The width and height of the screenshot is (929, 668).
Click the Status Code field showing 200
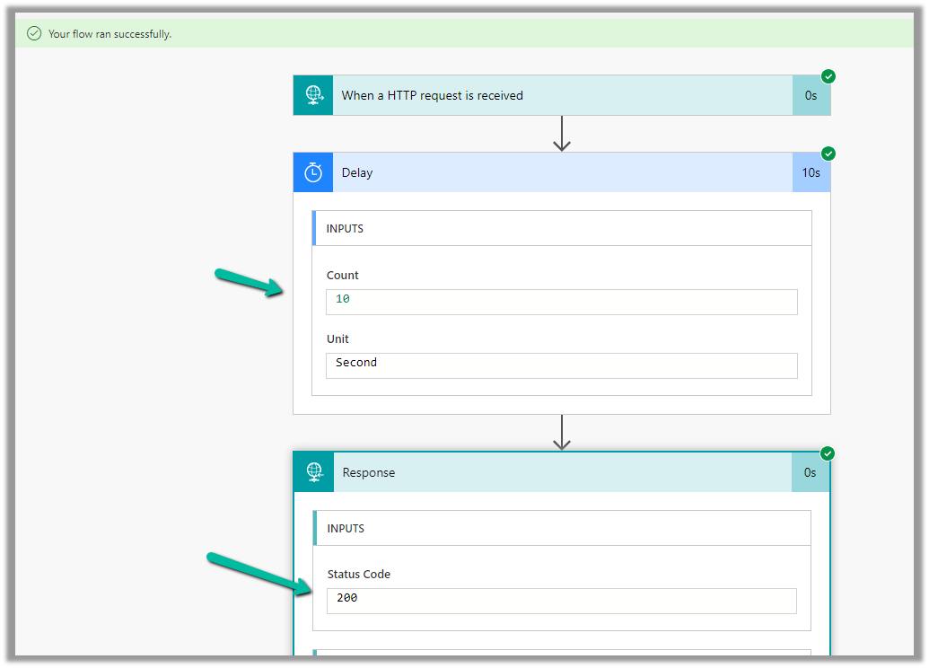coord(561,601)
